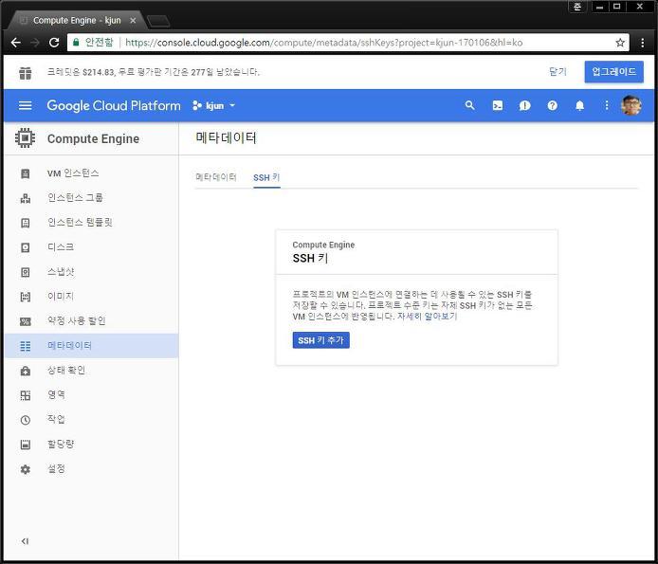
Task: Switch to the 메타데이터 tab
Action: click(215, 177)
